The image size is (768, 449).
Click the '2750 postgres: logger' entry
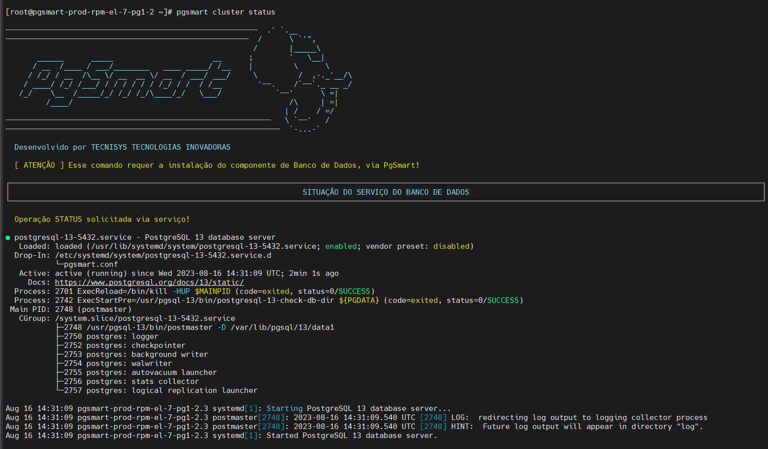tap(111, 336)
